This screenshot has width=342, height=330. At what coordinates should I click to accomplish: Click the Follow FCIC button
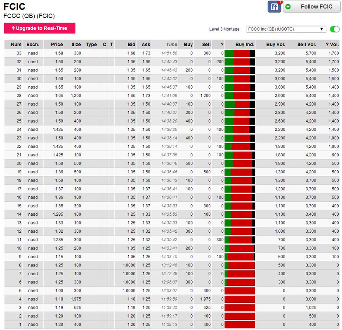[x=312, y=7]
